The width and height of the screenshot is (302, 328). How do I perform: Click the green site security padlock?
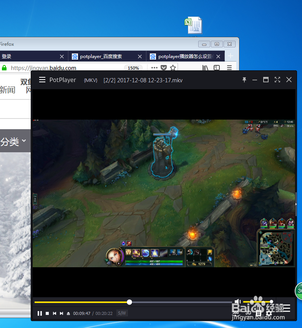[4, 68]
